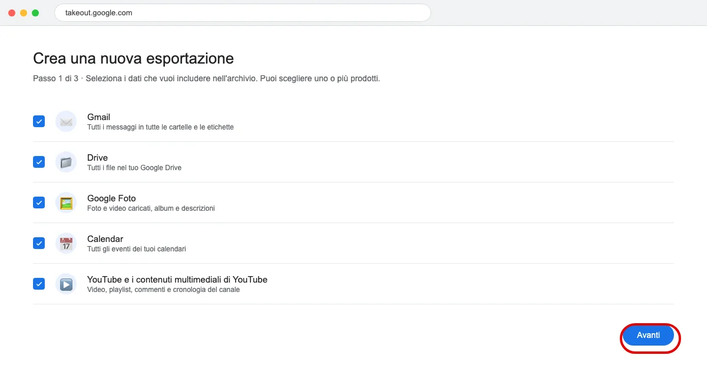This screenshot has height=365, width=707.
Task: Maximize the window with green button
Action: point(35,13)
